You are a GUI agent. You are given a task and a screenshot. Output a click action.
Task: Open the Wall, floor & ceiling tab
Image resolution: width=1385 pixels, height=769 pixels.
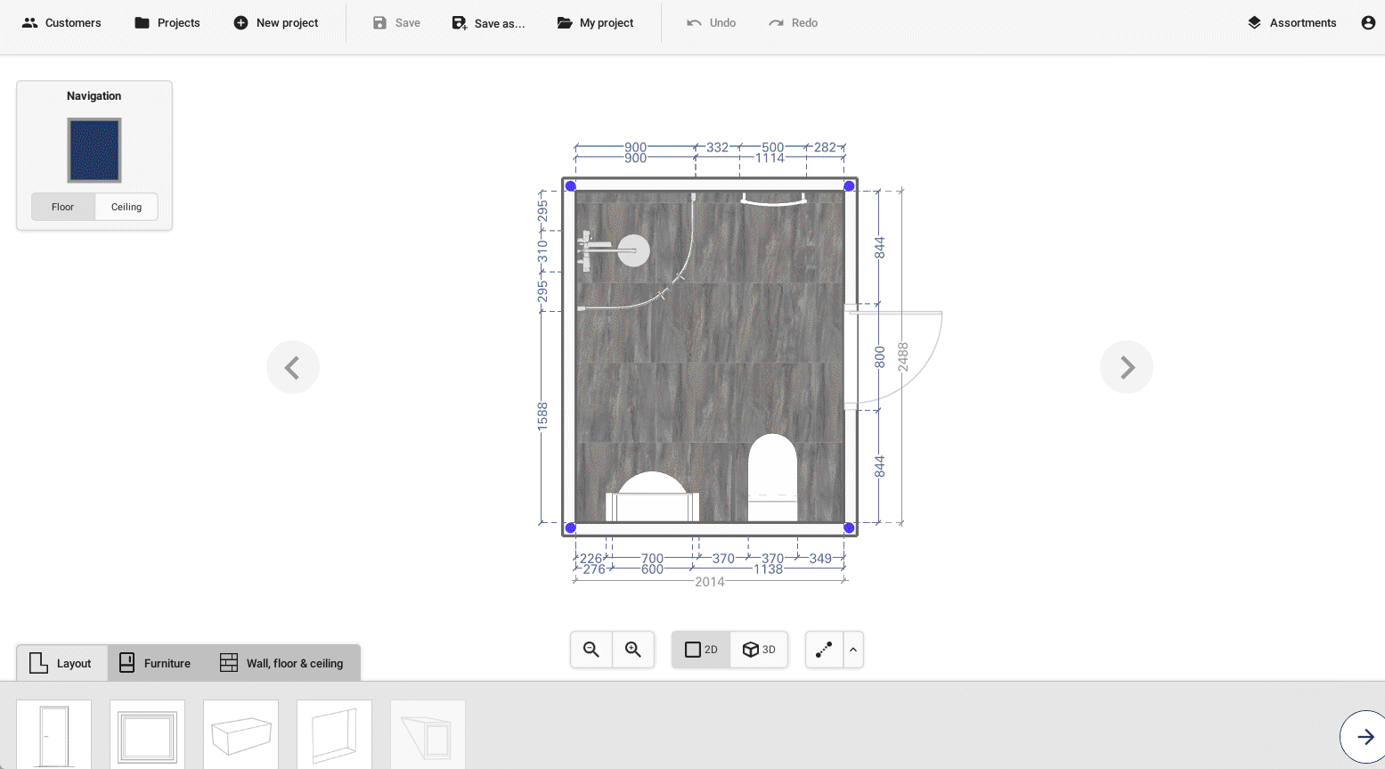[281, 663]
